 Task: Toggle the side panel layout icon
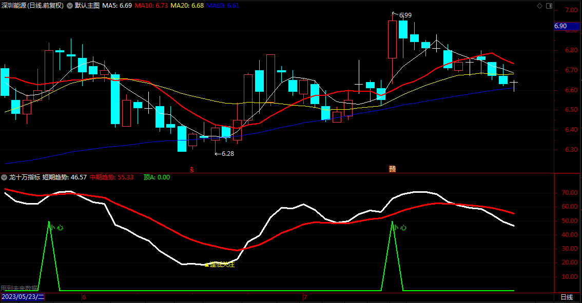[549, 6]
